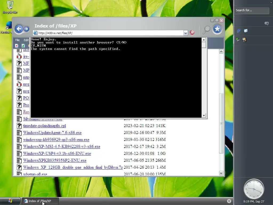Click the blue globe icon in sidebar
273x205 pixels.
tap(239, 31)
